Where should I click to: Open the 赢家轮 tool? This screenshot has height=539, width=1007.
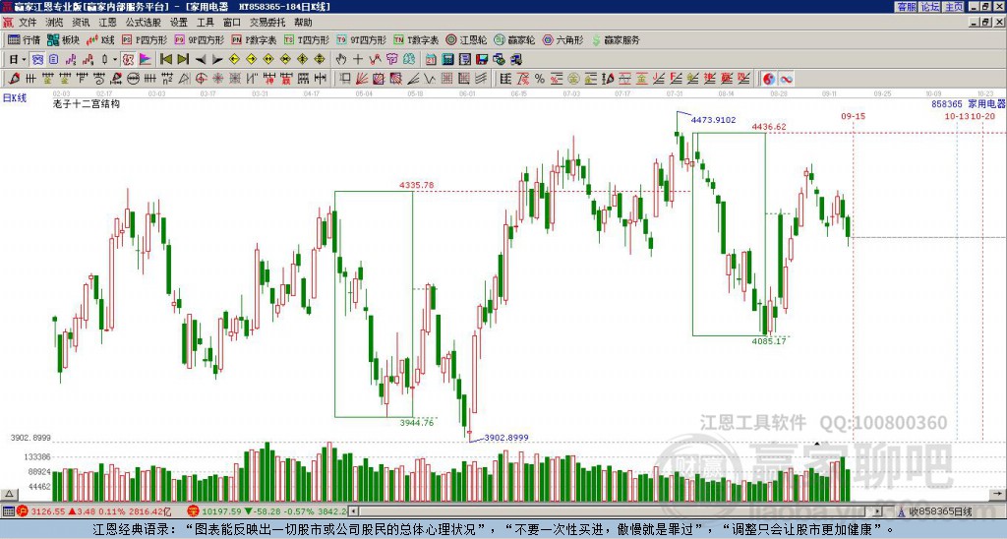tap(514, 39)
